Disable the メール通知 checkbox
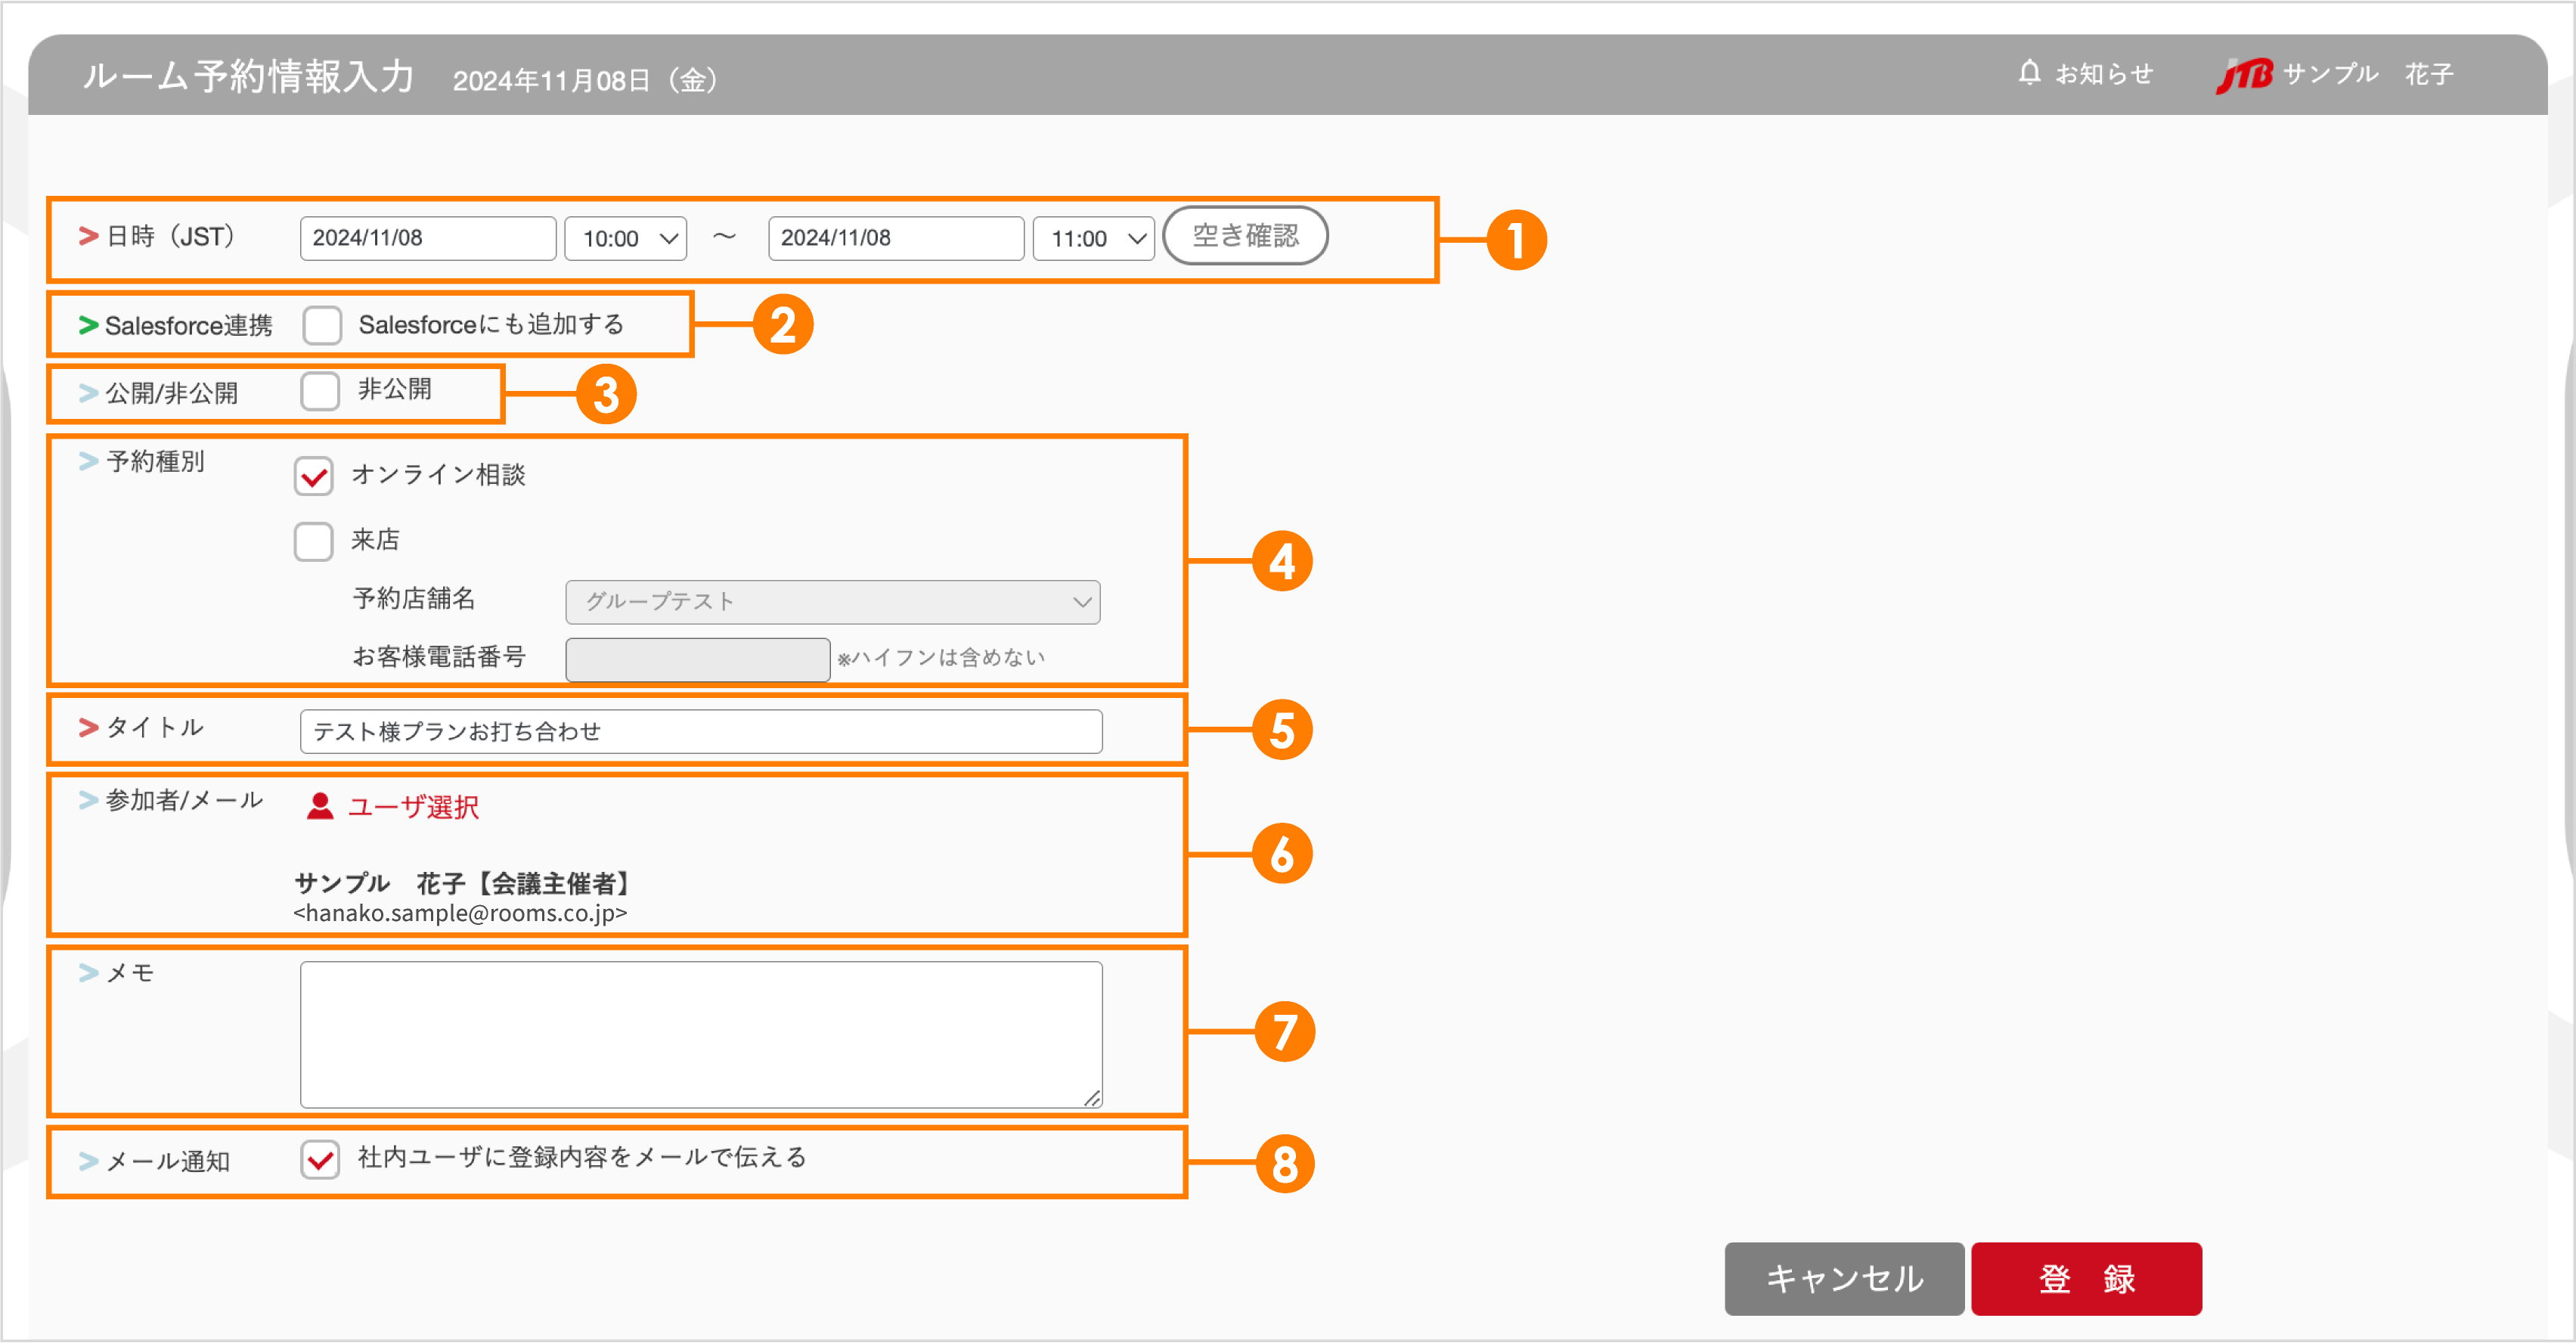2576x1343 pixels. tap(320, 1159)
